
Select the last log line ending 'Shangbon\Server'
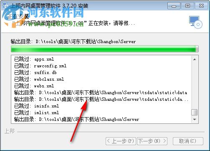click(76, 119)
